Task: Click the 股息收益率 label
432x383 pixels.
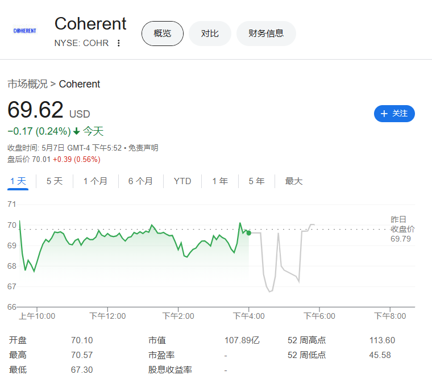Action: point(170,370)
